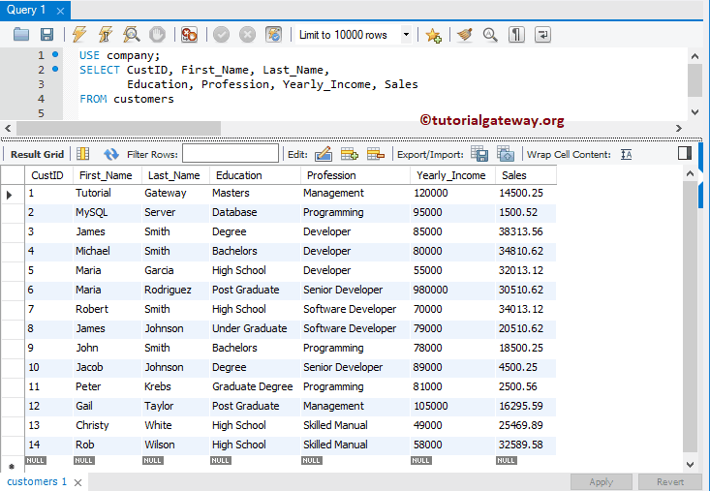Click the refresh icon in the result grid toolbar
The height and width of the screenshot is (491, 710).
pyautogui.click(x=111, y=154)
